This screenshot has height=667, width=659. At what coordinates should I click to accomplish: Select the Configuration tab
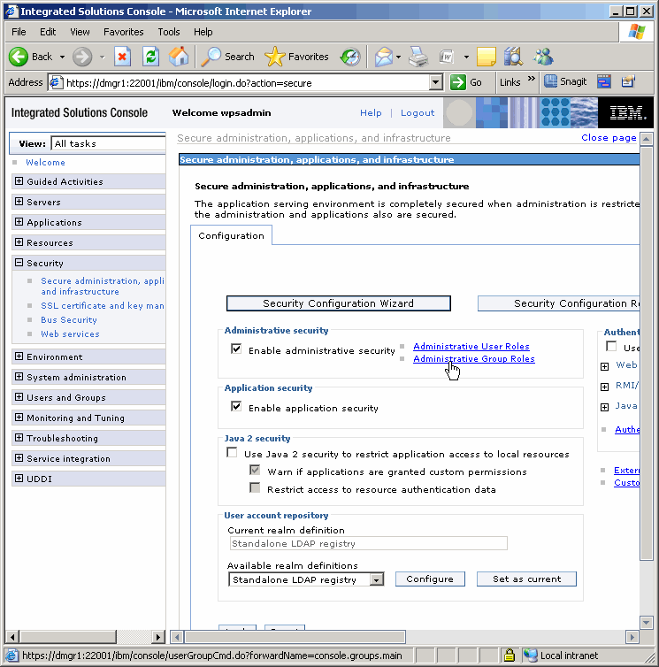[x=231, y=236]
